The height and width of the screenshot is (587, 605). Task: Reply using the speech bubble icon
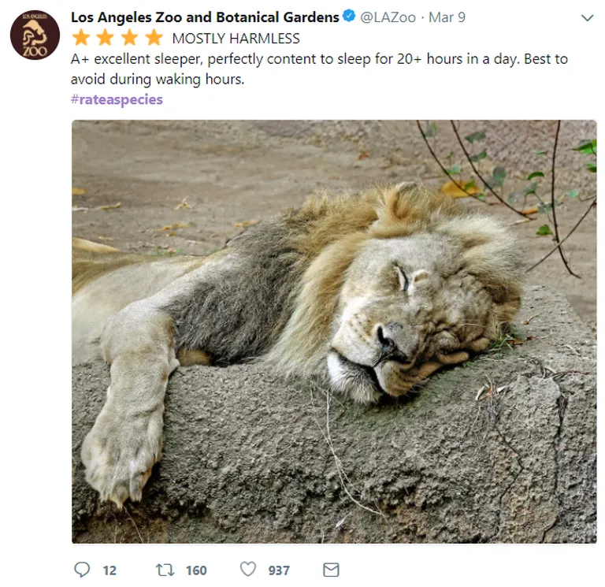pyautogui.click(x=82, y=570)
